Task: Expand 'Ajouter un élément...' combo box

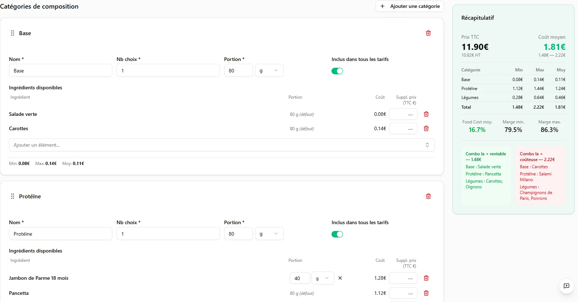Action: coord(222,145)
